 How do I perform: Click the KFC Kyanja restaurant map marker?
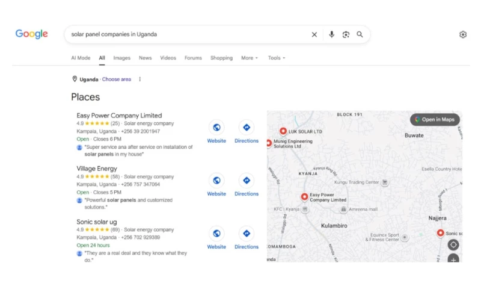pos(305,209)
